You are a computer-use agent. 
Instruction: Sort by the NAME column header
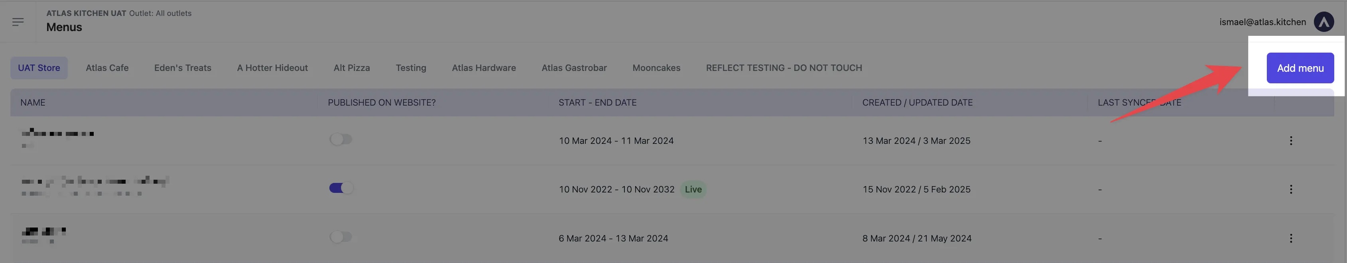pyautogui.click(x=32, y=102)
